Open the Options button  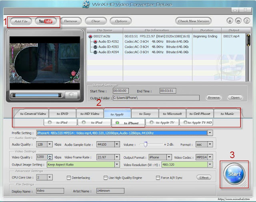coord(121,21)
